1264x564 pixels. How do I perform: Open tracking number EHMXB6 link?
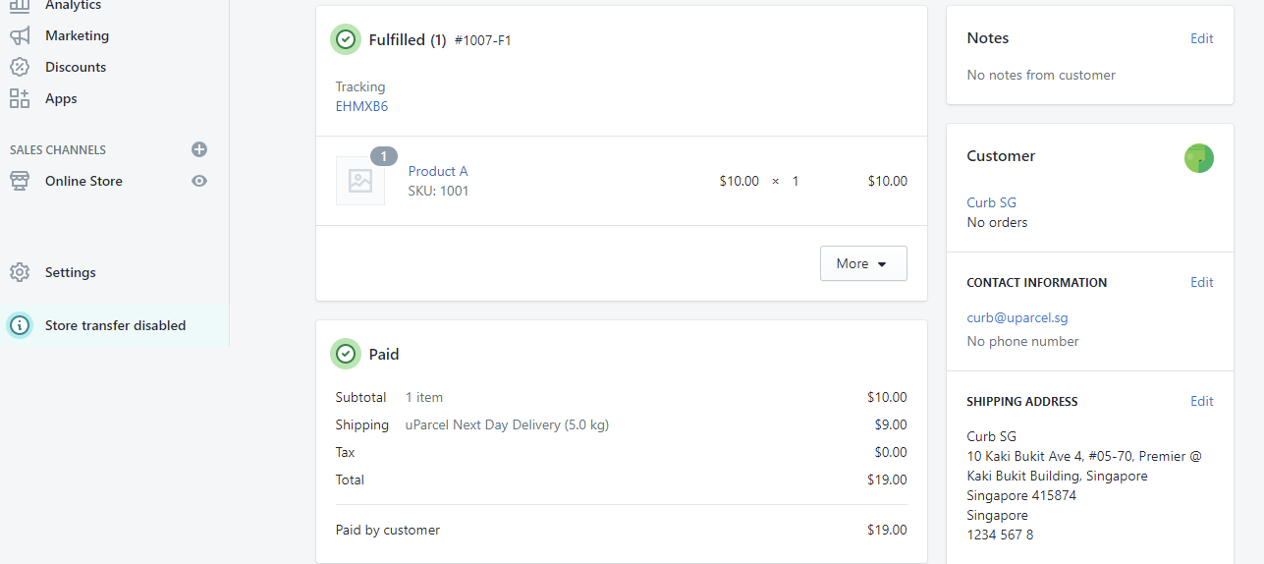click(x=361, y=106)
